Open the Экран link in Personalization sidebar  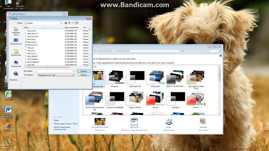click(x=56, y=120)
